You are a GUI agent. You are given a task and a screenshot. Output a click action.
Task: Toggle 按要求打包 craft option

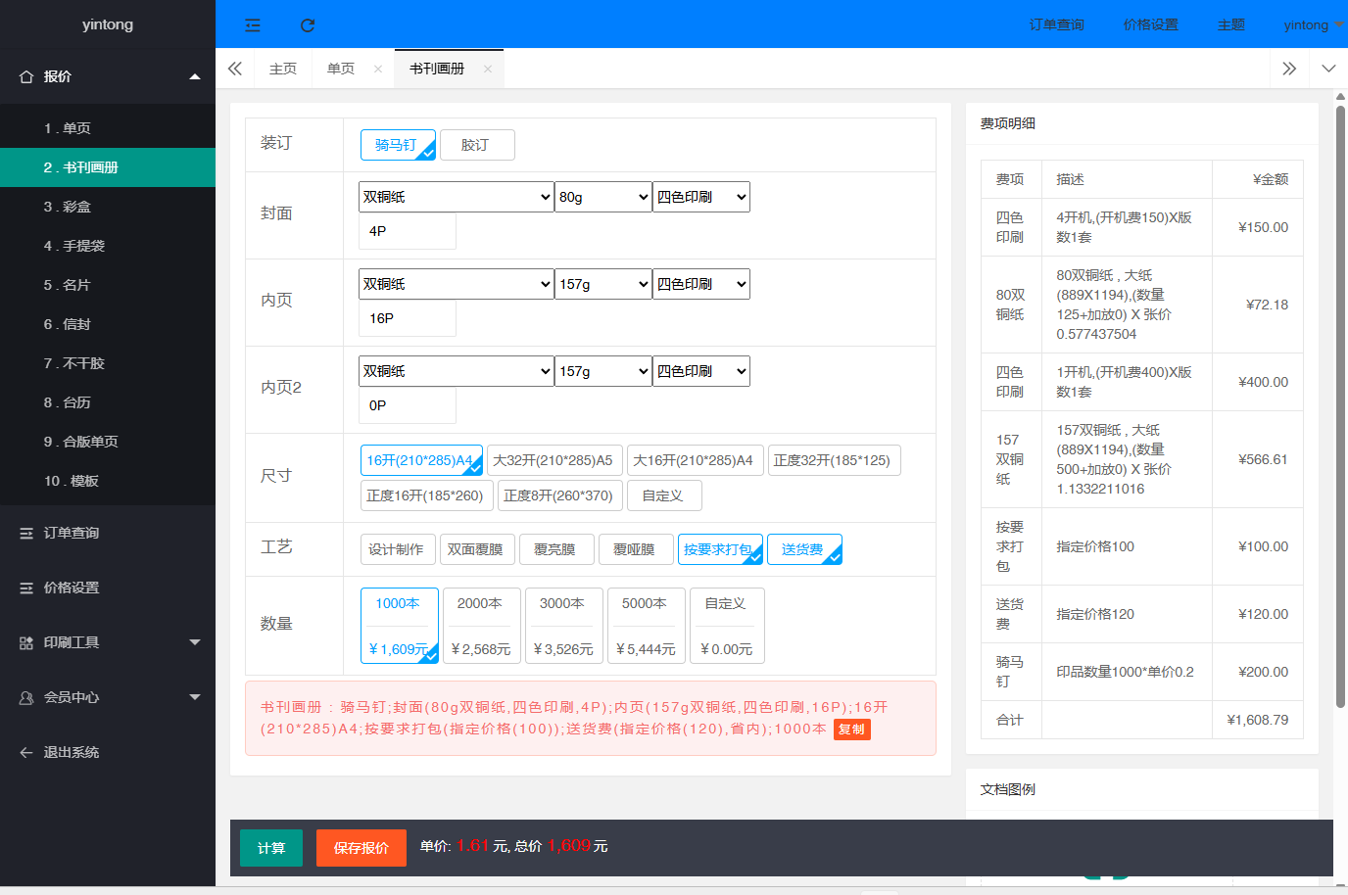720,549
